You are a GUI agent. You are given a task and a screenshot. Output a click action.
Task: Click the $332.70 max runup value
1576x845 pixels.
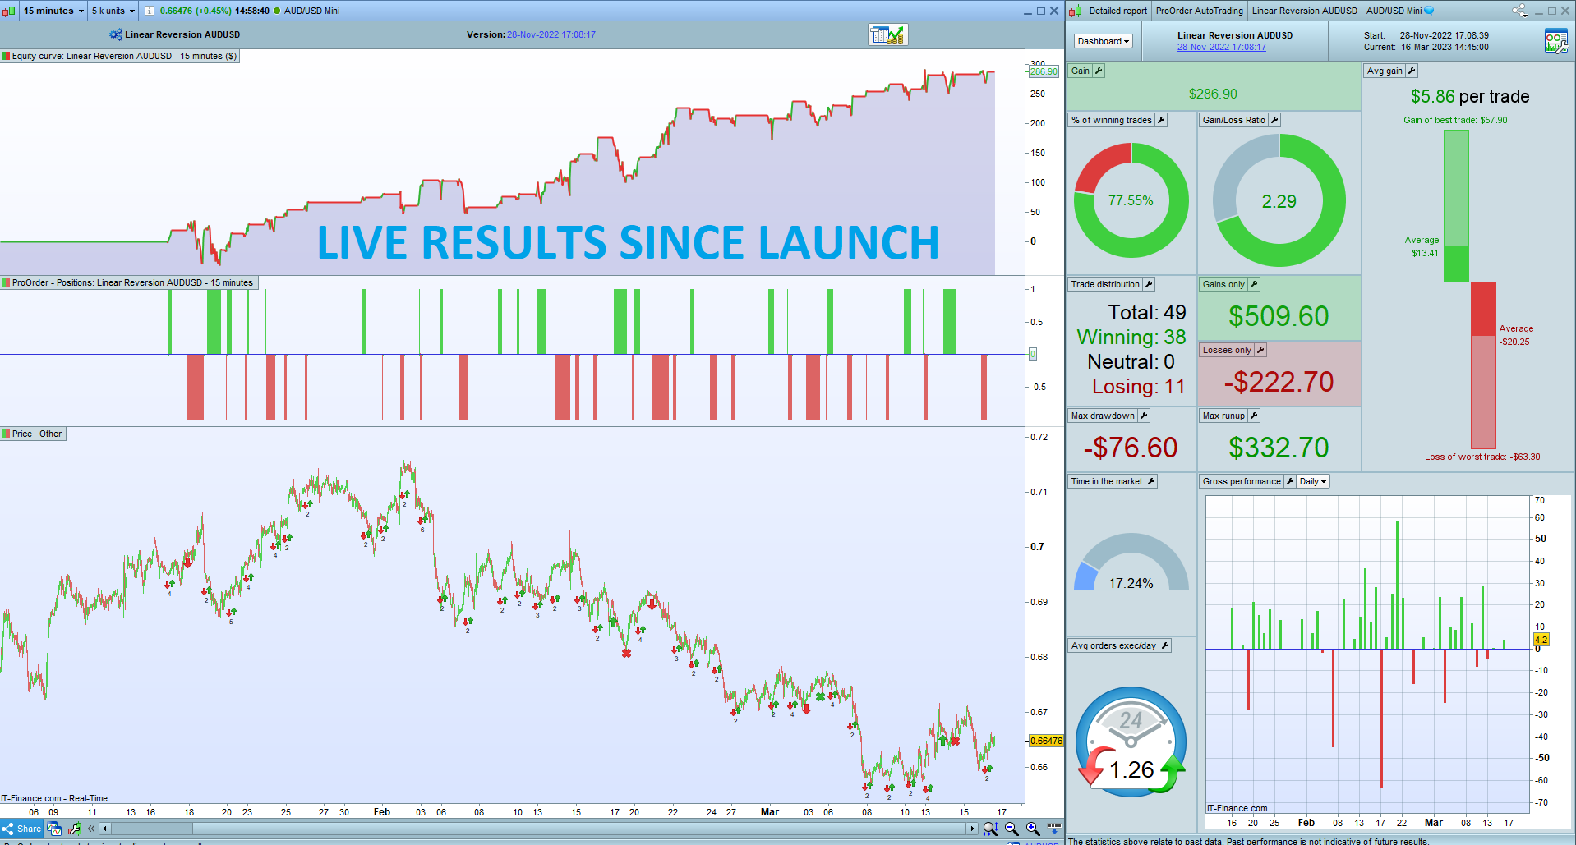[1279, 448]
